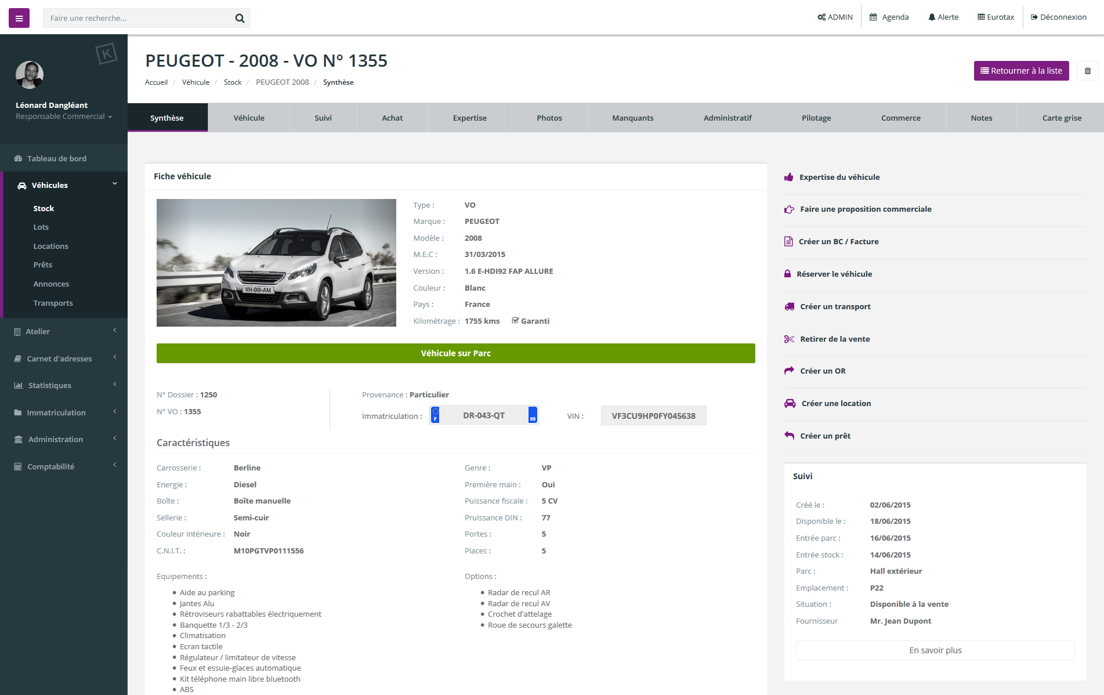Click the DR-043-QT license plate
This screenshot has width=1104, height=695.
(484, 415)
